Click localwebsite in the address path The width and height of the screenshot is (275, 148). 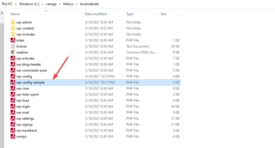click(x=90, y=4)
